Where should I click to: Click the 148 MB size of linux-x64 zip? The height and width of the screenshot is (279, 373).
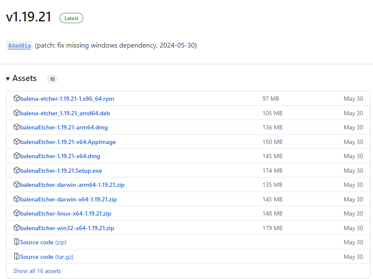point(272,213)
